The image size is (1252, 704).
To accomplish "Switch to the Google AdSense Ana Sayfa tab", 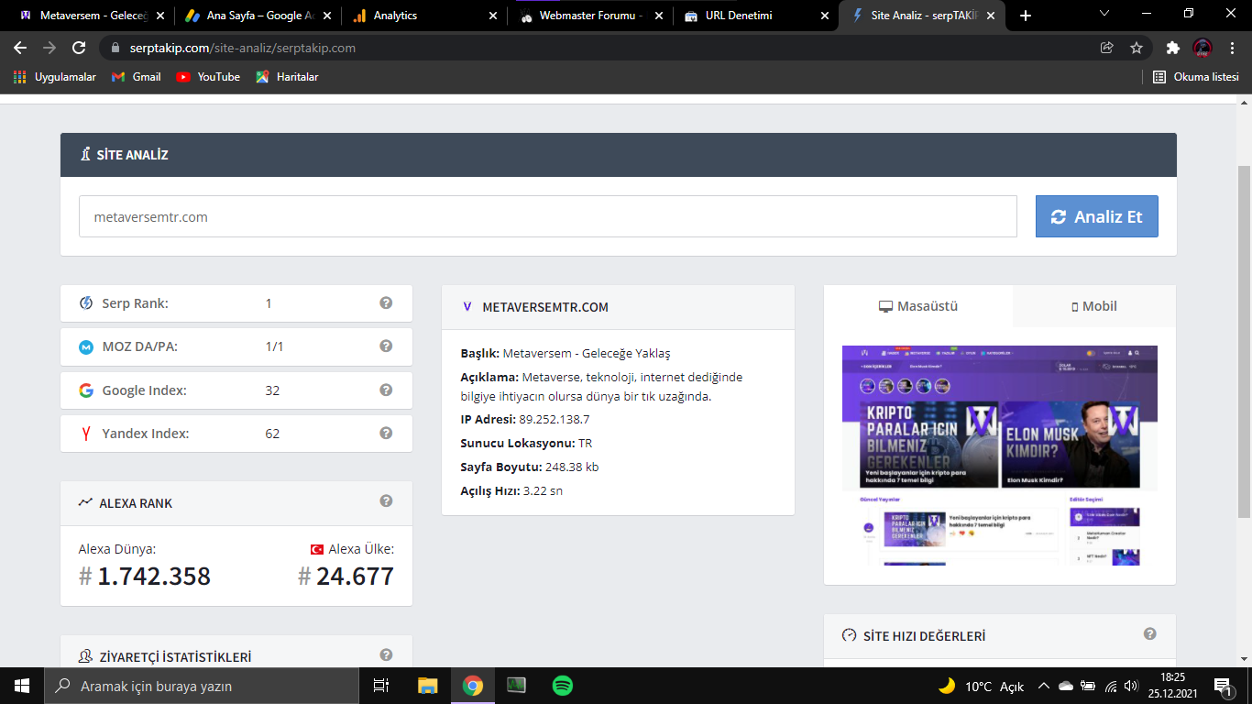I will pyautogui.click(x=256, y=16).
